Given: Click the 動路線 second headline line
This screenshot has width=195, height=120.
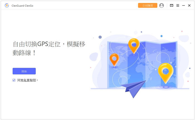Looking at the screenshot, I should click(25, 53).
